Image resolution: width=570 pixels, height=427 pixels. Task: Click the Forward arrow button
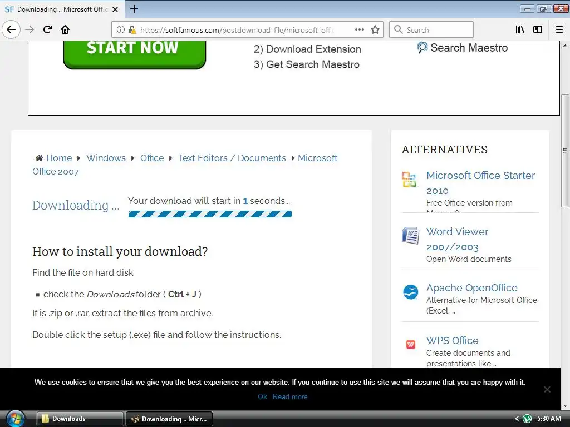[x=30, y=29]
